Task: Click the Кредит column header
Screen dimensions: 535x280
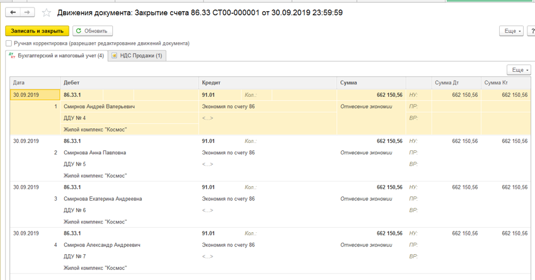Action: (x=210, y=83)
